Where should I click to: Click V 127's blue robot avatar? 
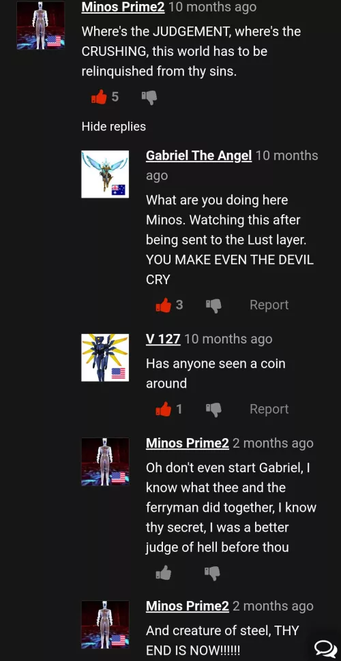coord(105,358)
